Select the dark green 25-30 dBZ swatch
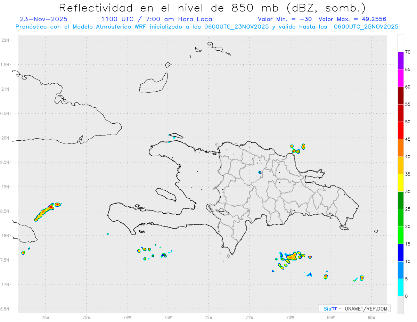Image resolution: width=417 pixels, height=322 pixels. tap(401, 200)
